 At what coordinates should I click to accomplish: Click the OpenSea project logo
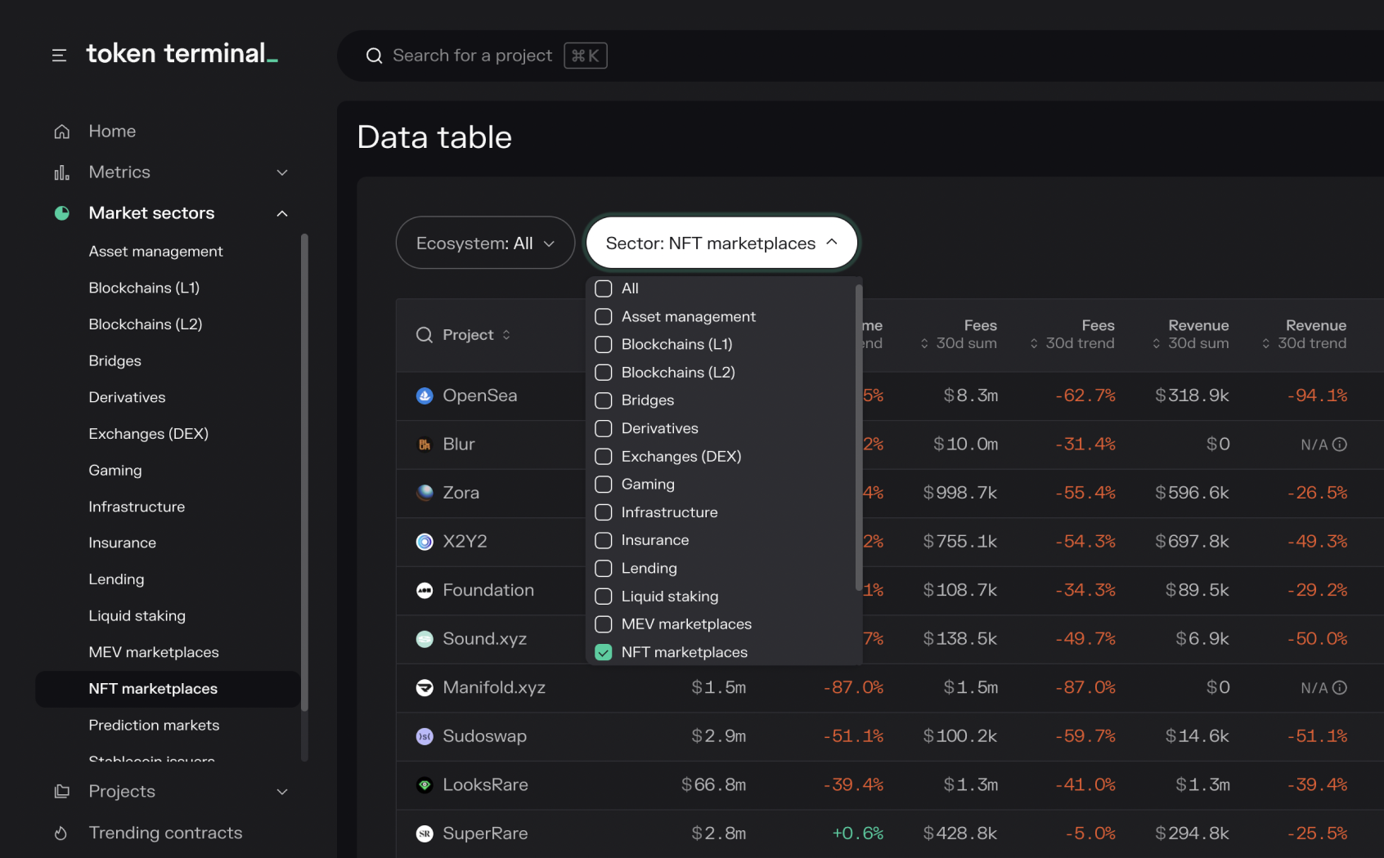tap(425, 395)
